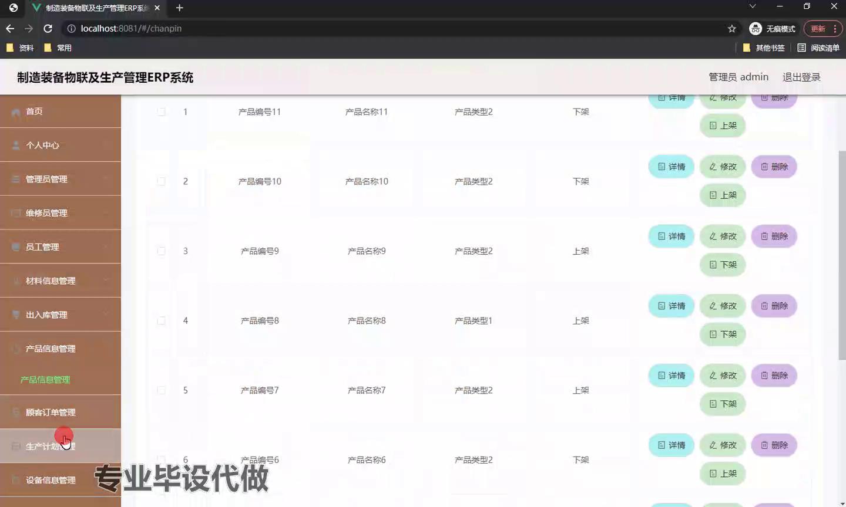Screen dimensions: 846x507
Task: Check the row 5 产品编号7 checkbox
Action: [161, 390]
